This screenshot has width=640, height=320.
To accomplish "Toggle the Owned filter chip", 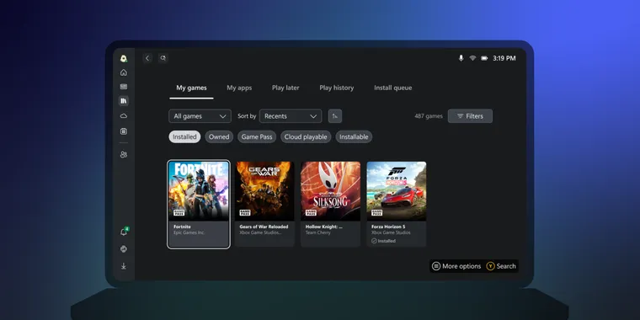I will tap(219, 136).
